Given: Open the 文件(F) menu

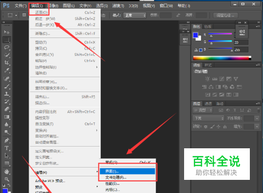Looking at the screenshot, I should 21,6.
